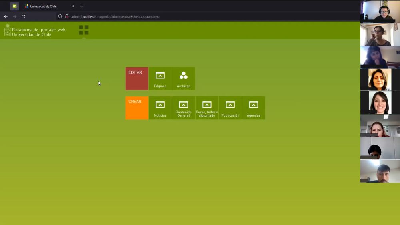Close the Universidad de Chile tab
400x225 pixels.
73,6
